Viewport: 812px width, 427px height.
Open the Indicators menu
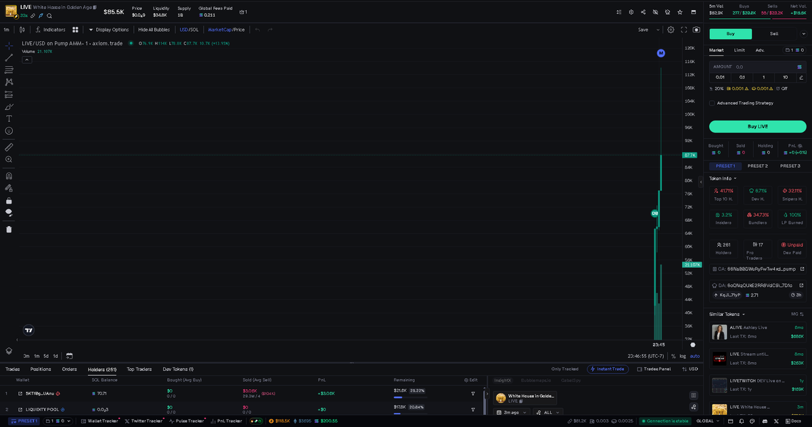coord(51,30)
